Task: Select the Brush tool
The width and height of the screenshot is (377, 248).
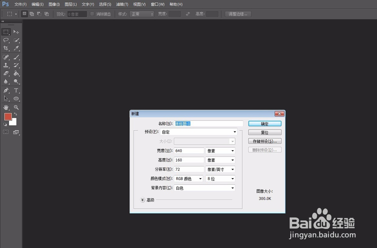Action: [16, 57]
